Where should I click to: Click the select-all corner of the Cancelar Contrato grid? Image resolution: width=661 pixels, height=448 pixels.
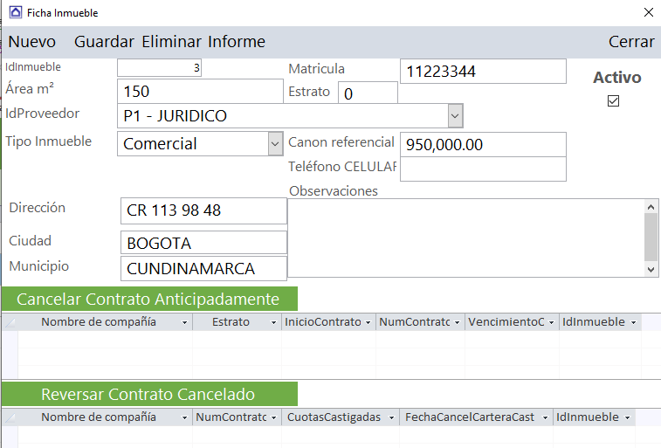click(10, 322)
